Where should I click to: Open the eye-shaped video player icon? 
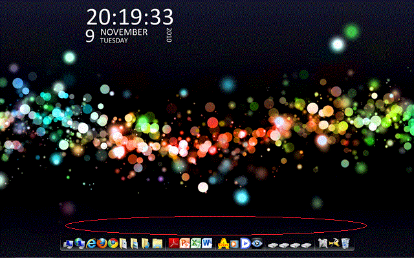click(257, 244)
